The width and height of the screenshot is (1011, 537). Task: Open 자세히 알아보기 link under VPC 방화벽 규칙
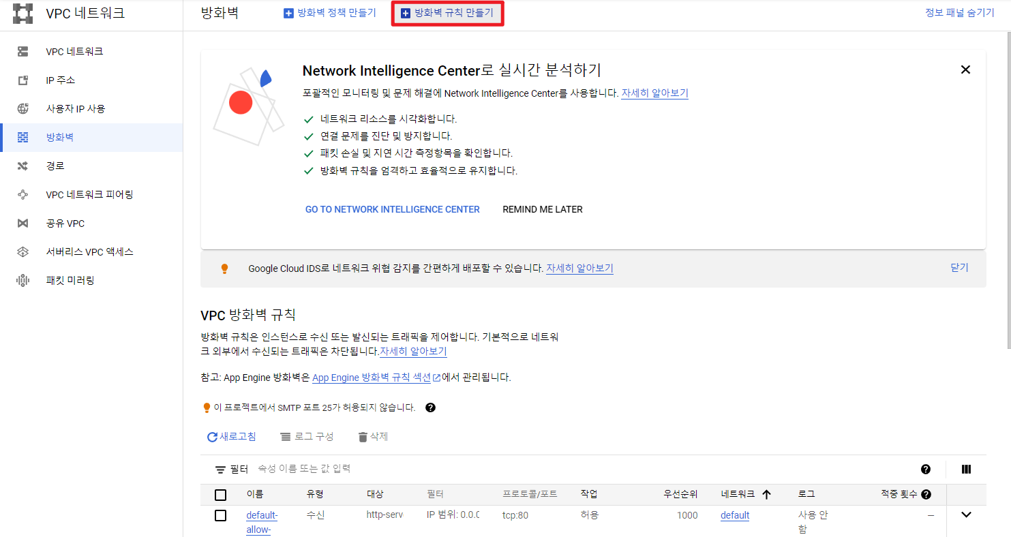click(413, 352)
